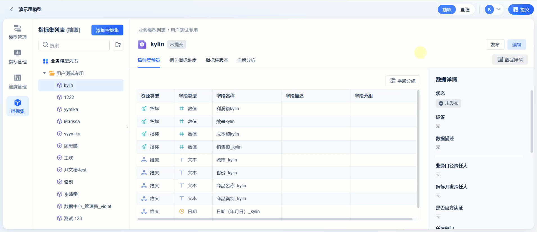This screenshot has width=537, height=232.
Task: Open the 指标管理 sidebar section
Action: coord(17,57)
